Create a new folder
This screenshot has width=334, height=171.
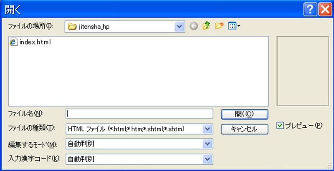[219, 26]
